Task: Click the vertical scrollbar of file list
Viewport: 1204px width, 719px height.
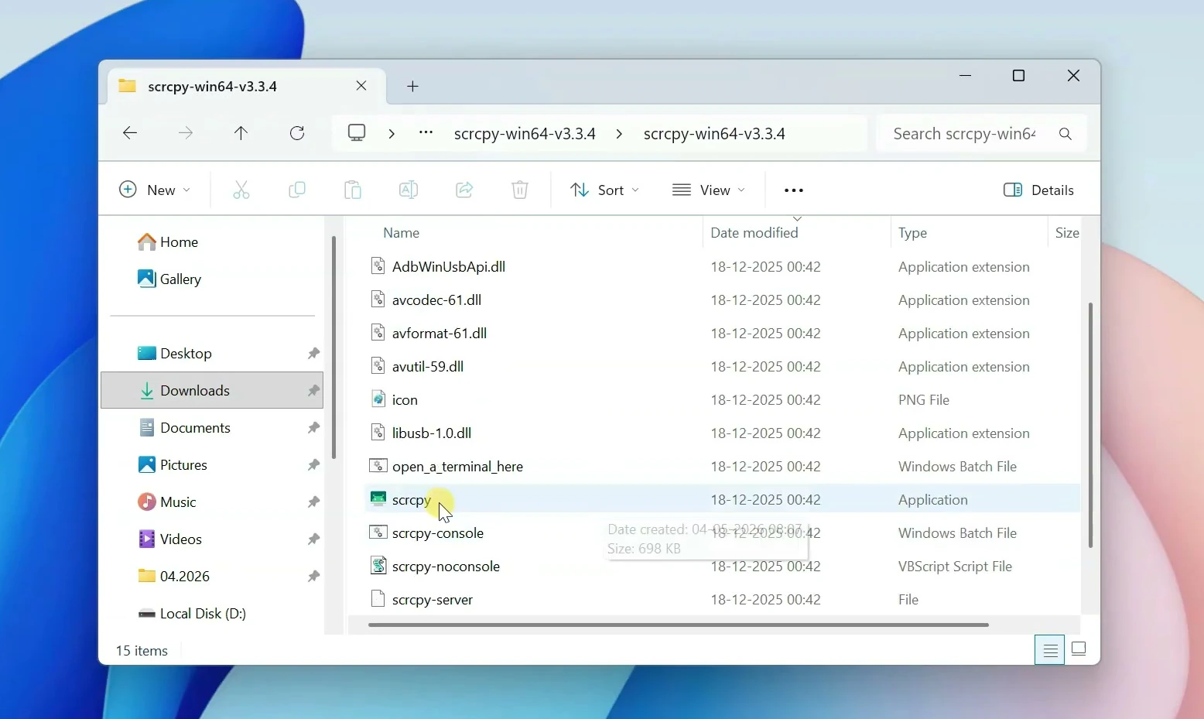Action: point(1090,425)
